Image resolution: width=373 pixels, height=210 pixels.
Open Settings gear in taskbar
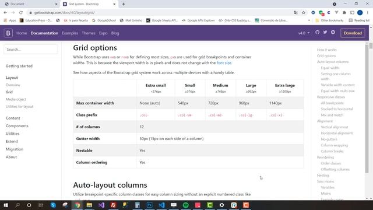coord(221,205)
